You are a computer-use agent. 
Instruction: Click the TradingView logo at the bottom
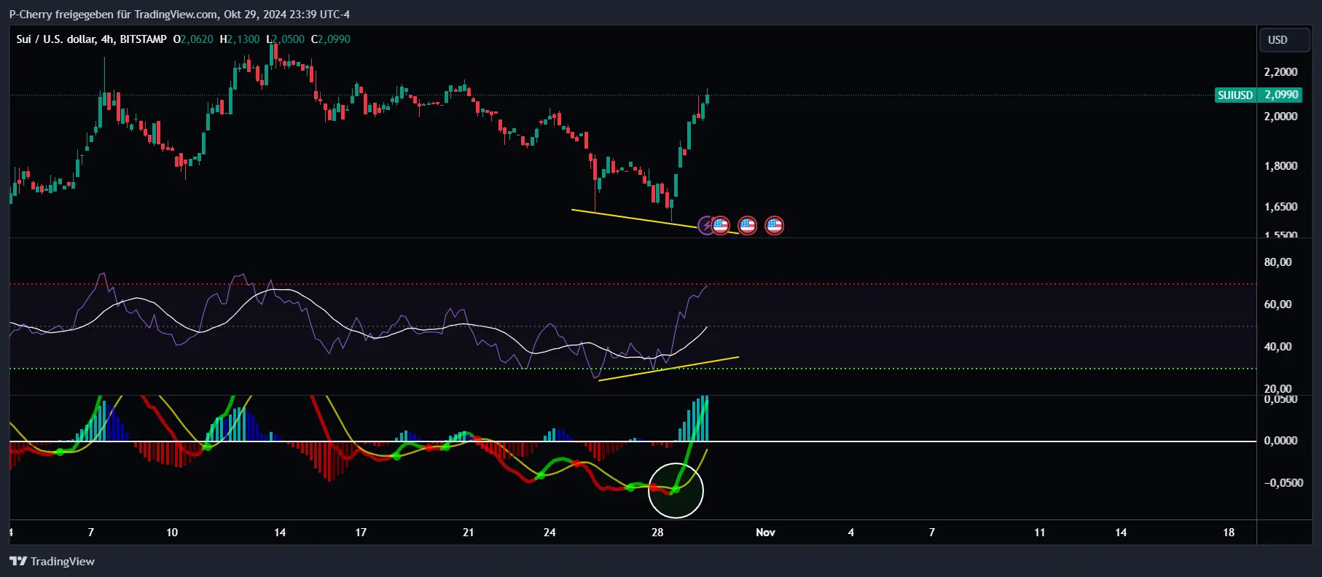[52, 561]
